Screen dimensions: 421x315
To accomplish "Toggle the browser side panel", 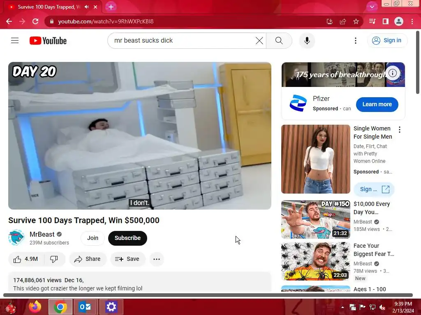I will [386, 21].
